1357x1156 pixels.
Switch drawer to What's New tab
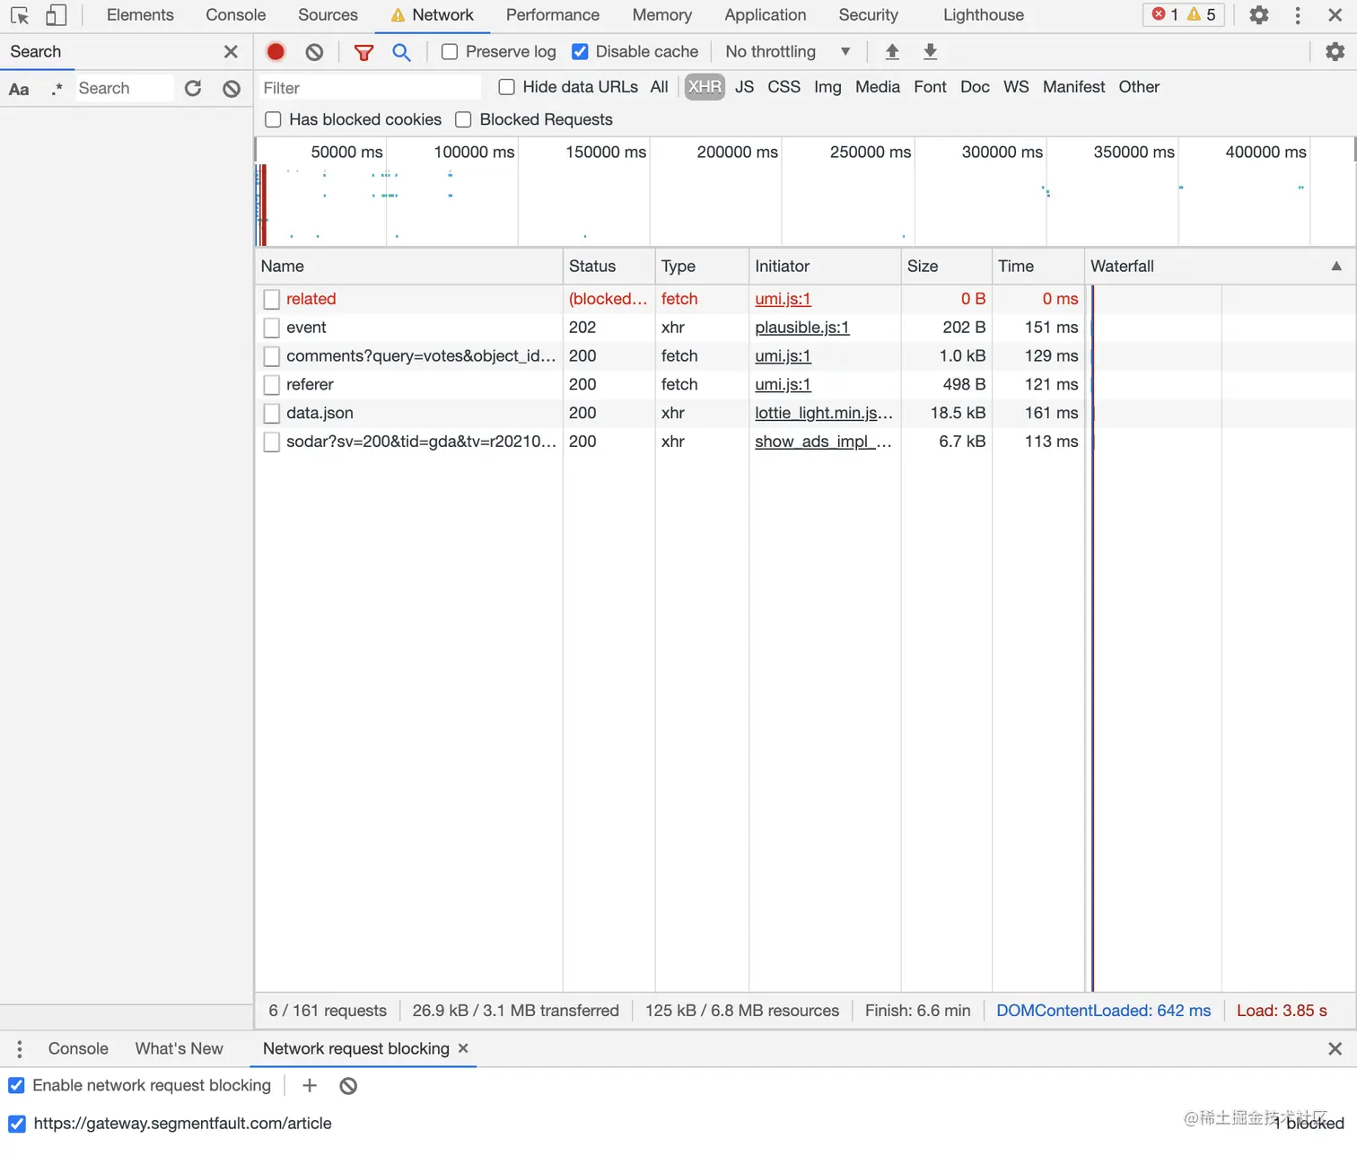(x=179, y=1048)
